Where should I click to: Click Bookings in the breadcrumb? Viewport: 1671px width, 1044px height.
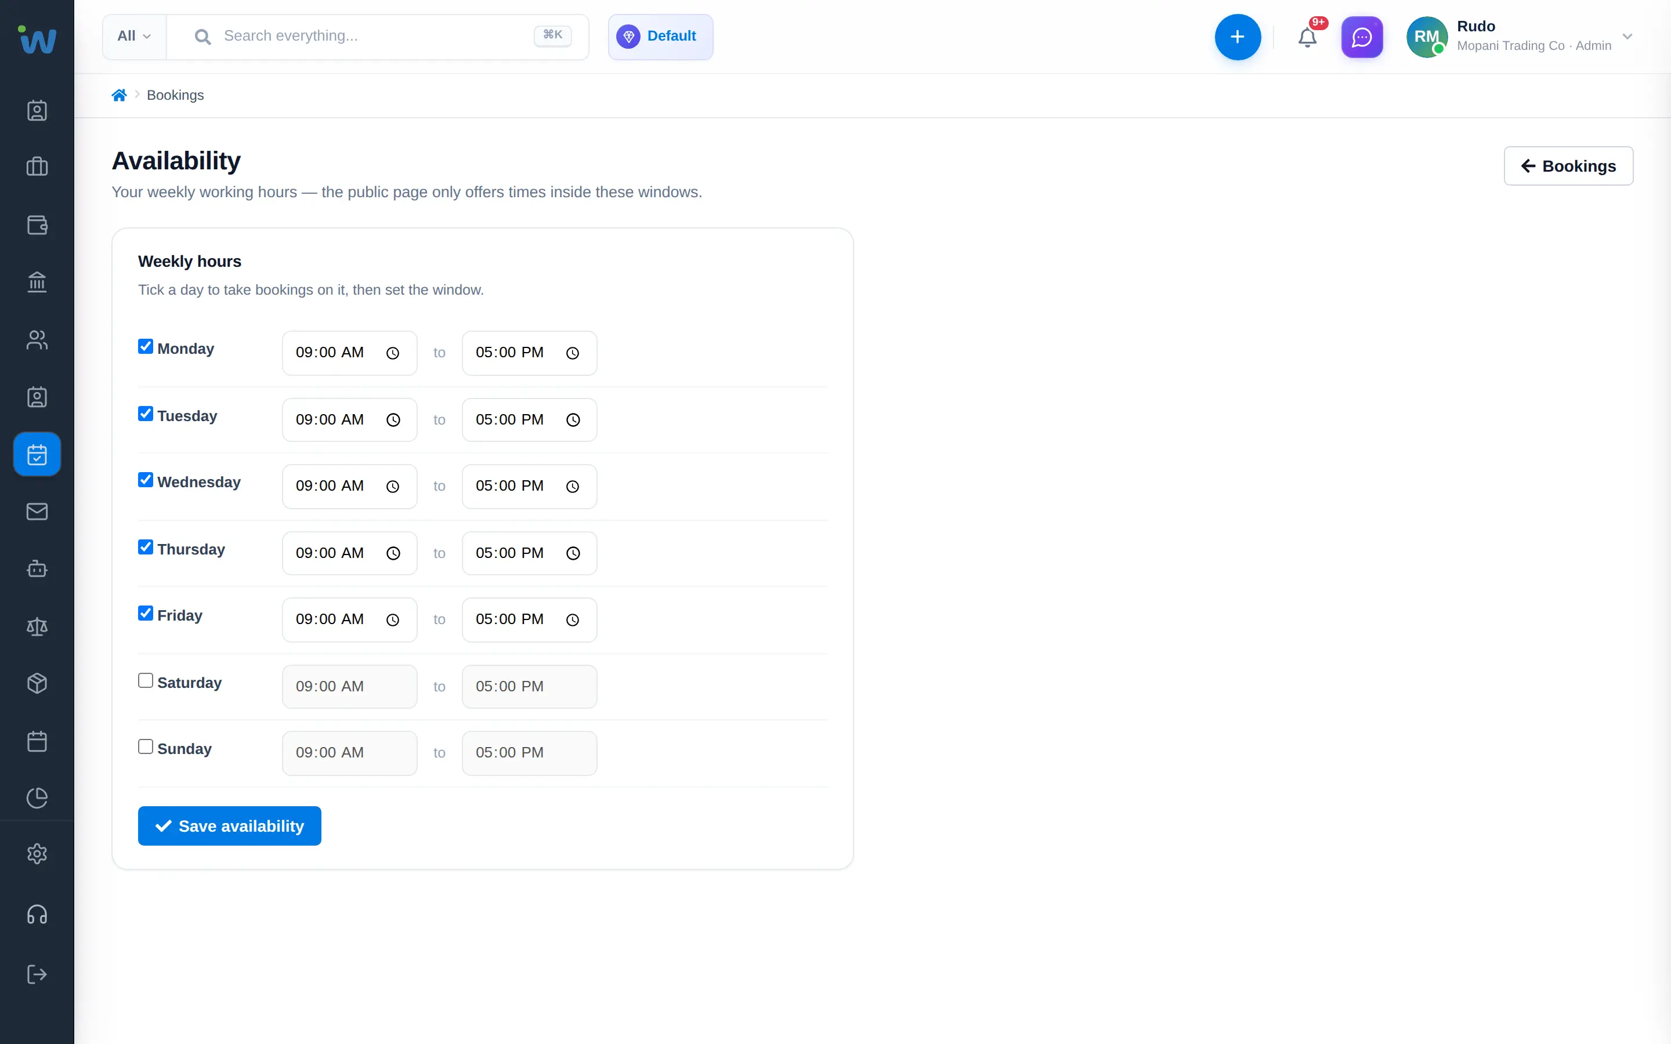click(175, 95)
